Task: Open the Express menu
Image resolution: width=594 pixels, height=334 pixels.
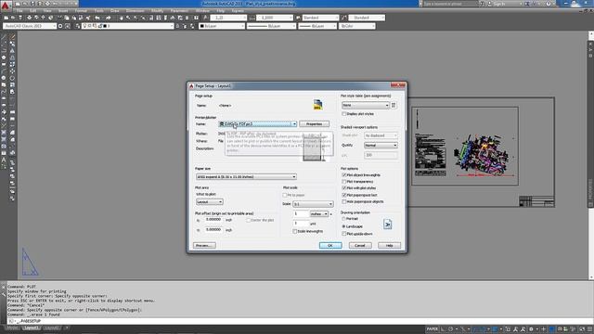Action: pos(238,11)
